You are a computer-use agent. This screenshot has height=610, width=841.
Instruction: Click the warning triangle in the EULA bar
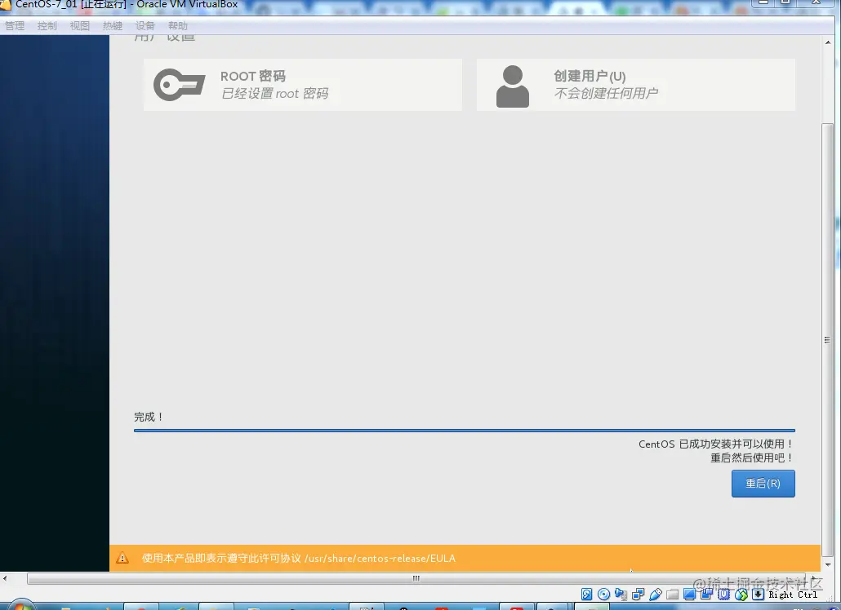click(x=122, y=558)
